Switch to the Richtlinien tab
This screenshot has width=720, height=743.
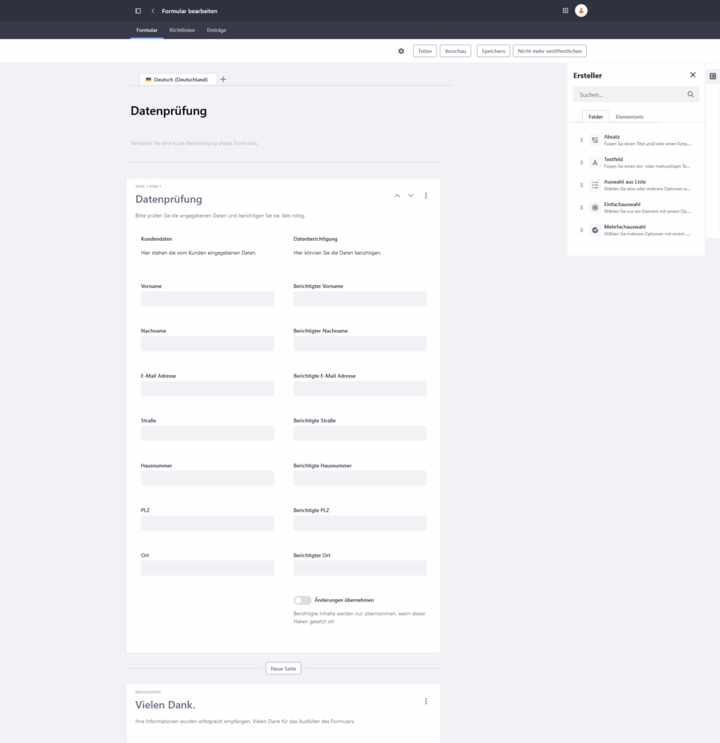point(182,30)
